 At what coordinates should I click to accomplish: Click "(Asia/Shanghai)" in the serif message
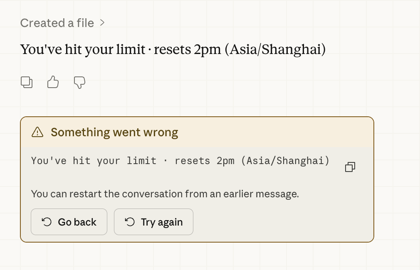click(x=275, y=49)
